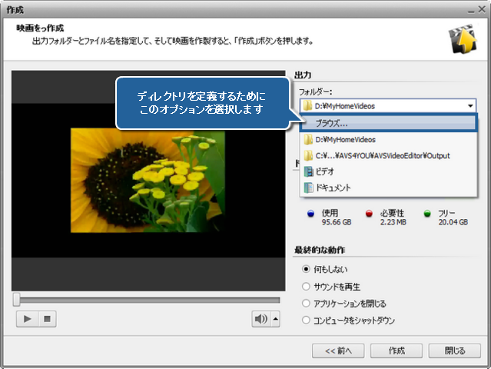Choose アプリケーションを閉じる as final action
Image resolution: width=491 pixels, height=369 pixels.
point(307,304)
